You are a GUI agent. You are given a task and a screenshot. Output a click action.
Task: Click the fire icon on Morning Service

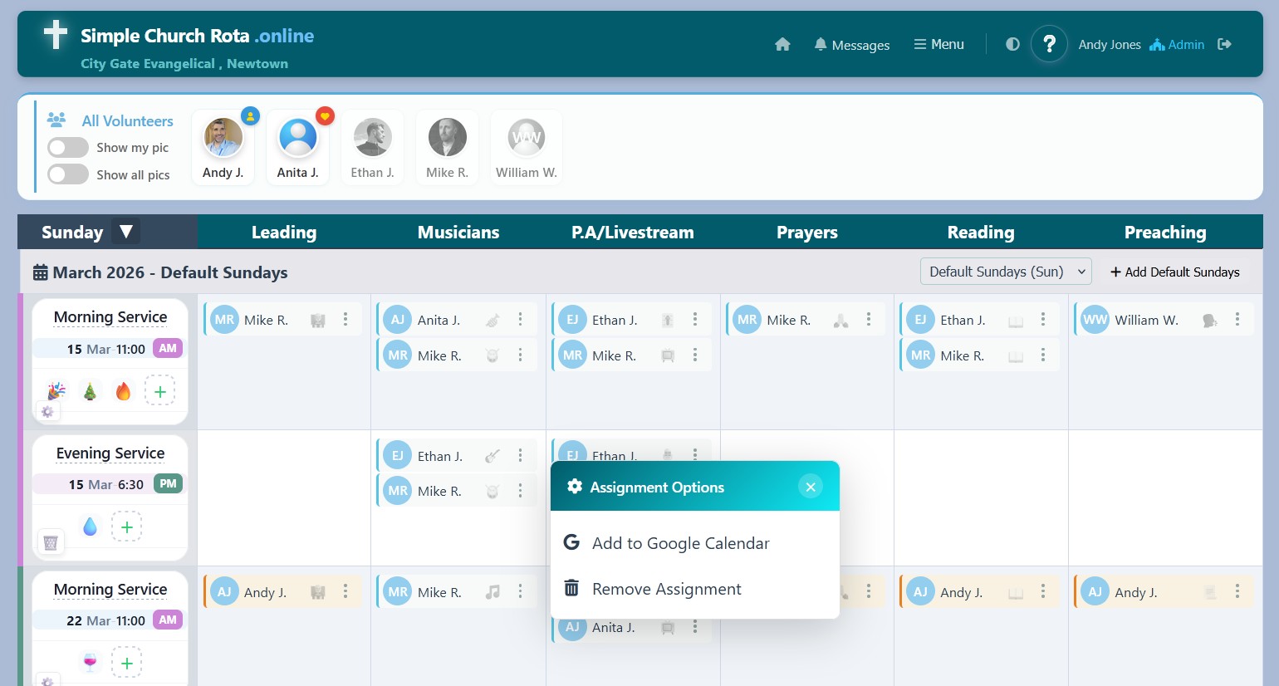[123, 390]
